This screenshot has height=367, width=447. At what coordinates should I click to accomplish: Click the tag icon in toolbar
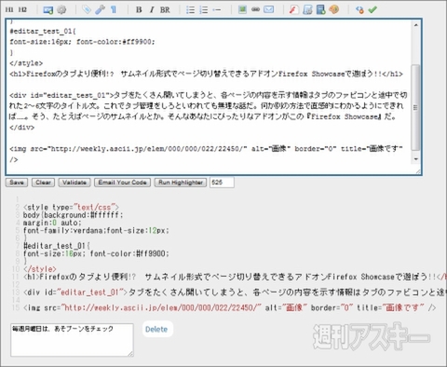click(x=87, y=10)
